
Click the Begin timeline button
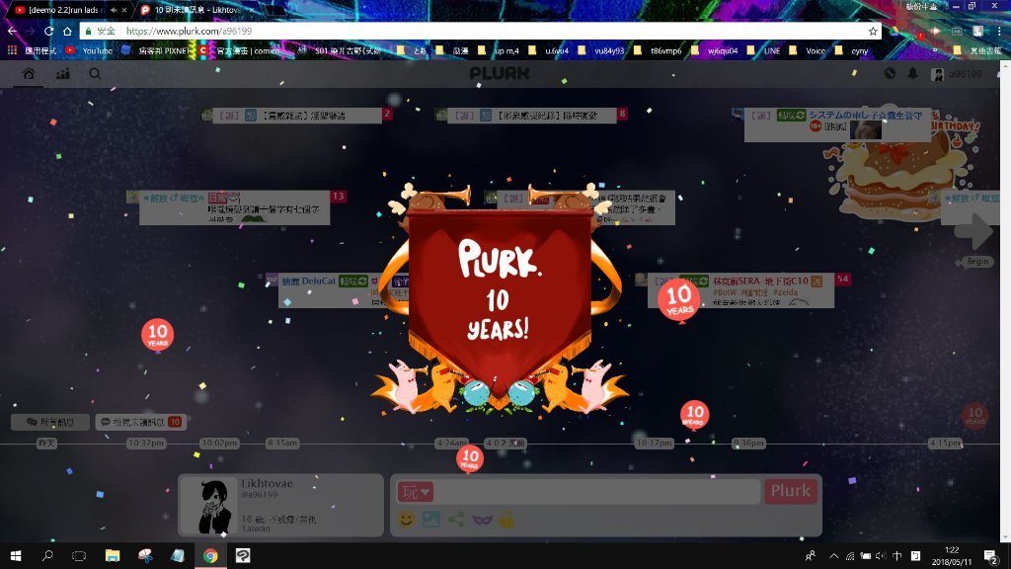coord(974,261)
